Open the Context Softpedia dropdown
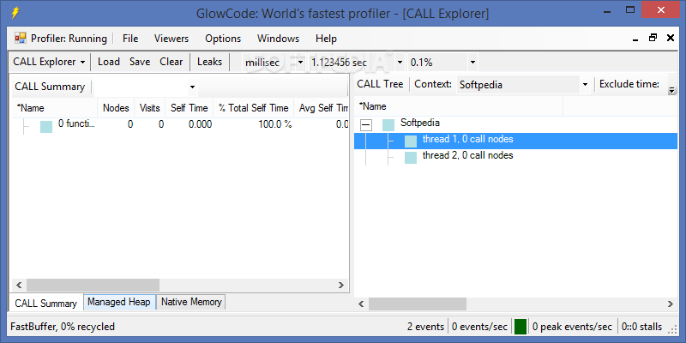Screen dimensions: 686x343 pyautogui.click(x=585, y=85)
